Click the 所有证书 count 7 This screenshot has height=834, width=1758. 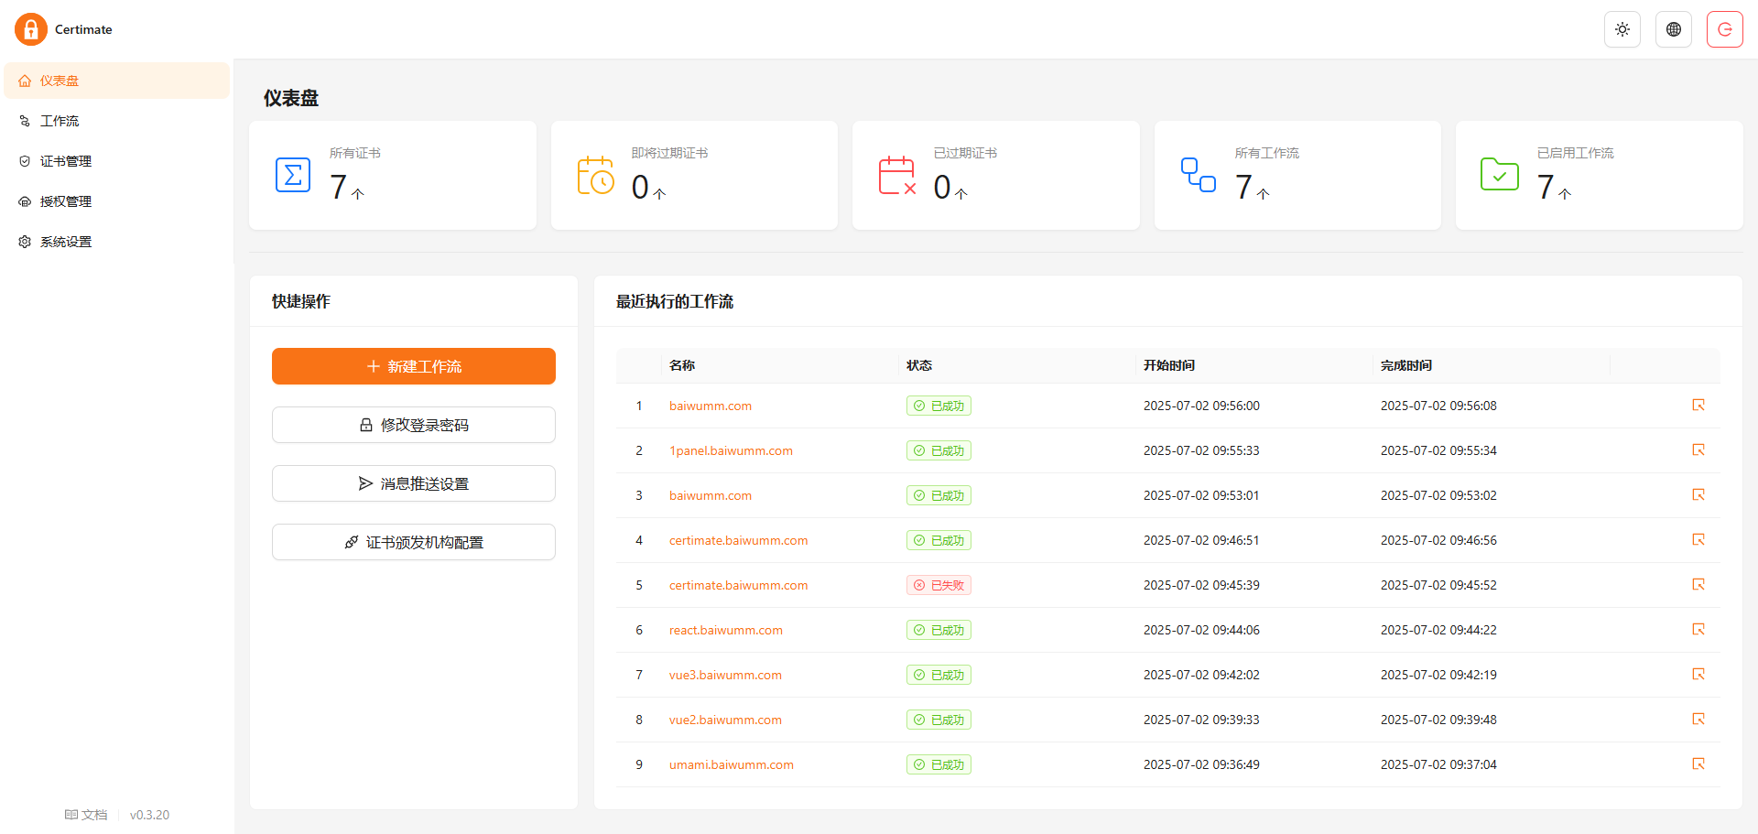(x=339, y=187)
